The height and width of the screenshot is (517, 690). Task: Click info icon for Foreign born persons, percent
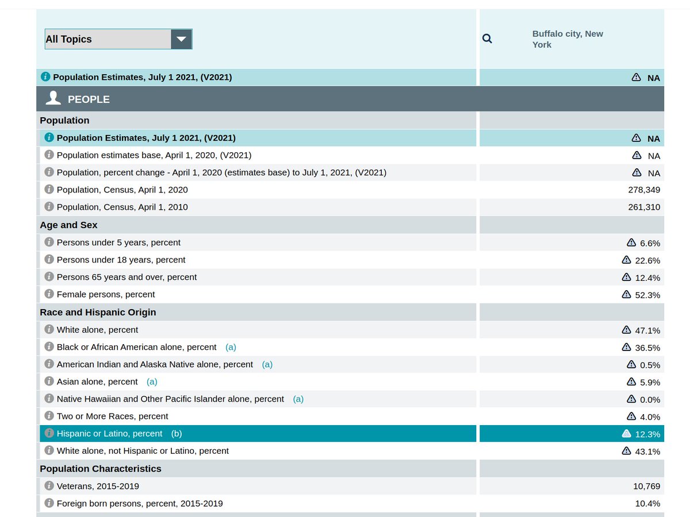point(49,503)
